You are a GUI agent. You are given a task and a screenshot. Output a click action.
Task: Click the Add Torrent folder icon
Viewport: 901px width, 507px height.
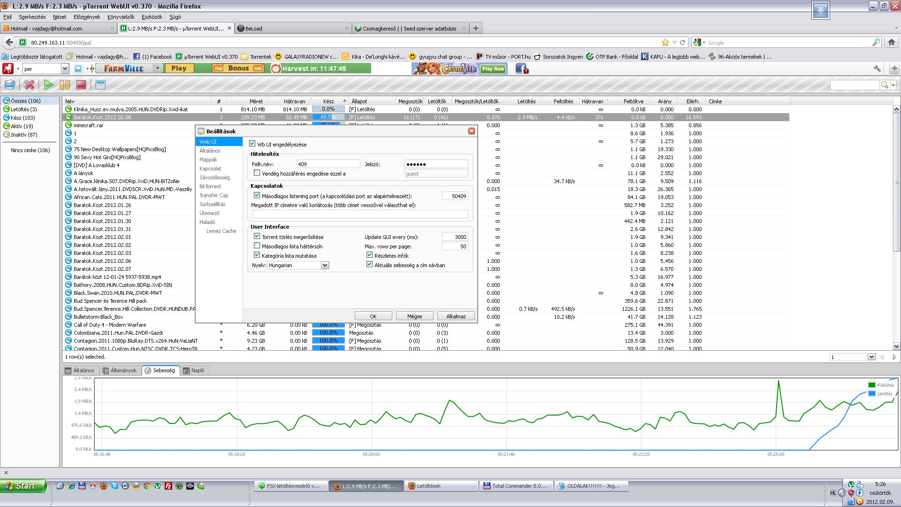point(9,85)
